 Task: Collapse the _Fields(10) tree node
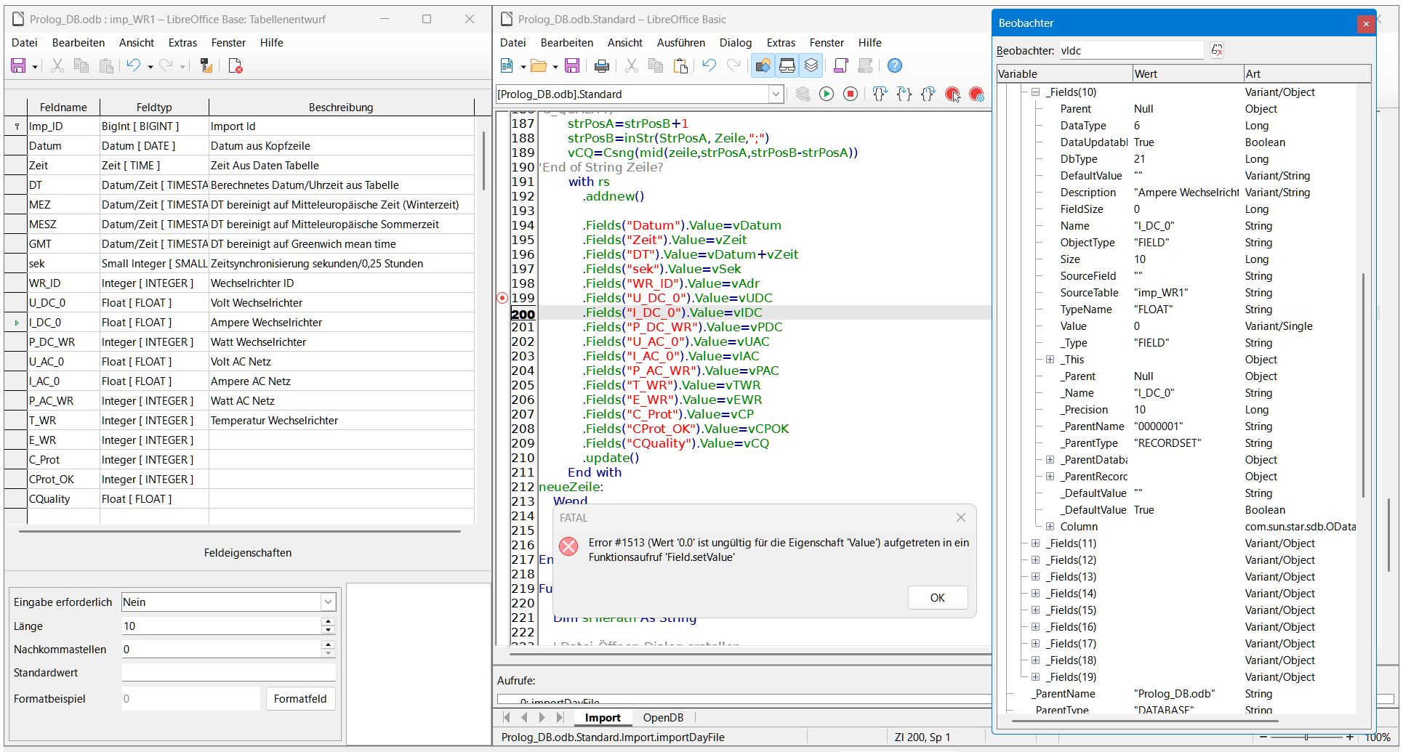[x=1035, y=92]
